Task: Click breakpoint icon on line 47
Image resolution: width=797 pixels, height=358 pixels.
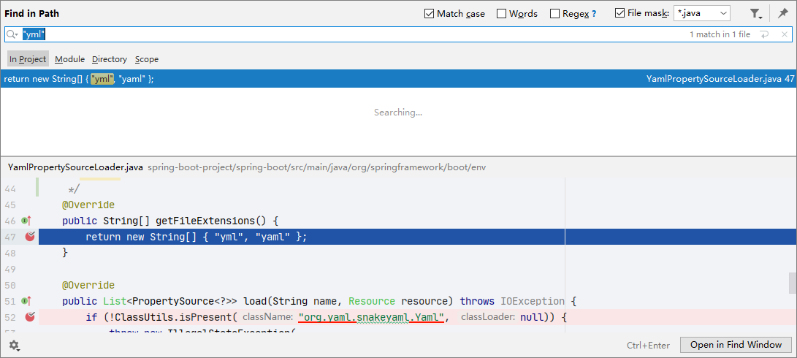Action: pos(30,237)
